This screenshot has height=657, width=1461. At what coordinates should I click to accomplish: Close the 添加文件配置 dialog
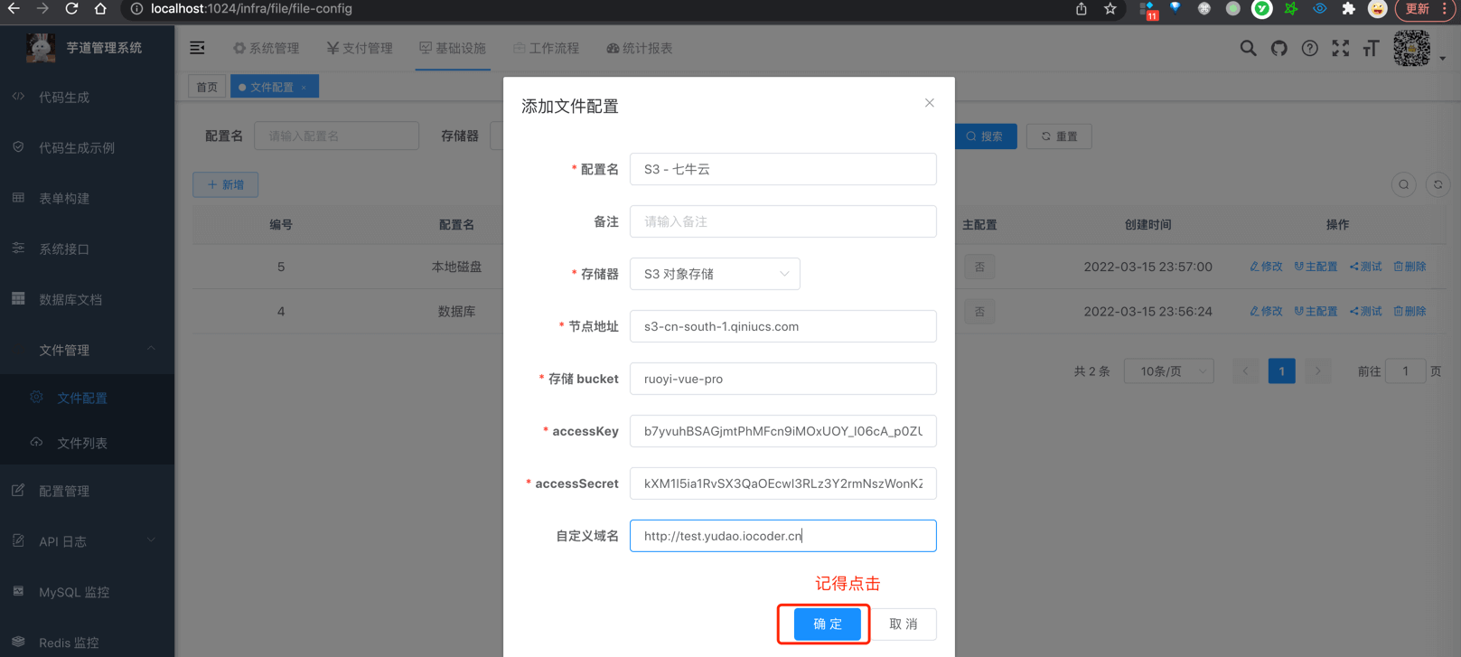(x=929, y=103)
